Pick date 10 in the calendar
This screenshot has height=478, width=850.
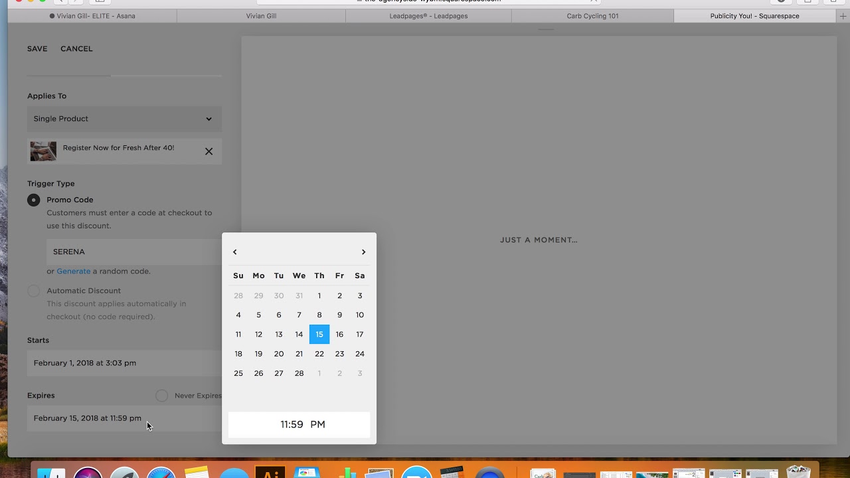coord(360,315)
